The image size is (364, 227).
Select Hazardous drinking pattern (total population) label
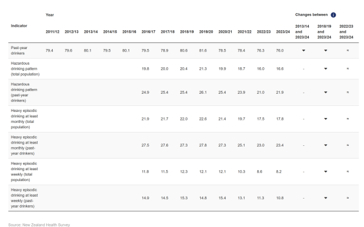coord(25,69)
